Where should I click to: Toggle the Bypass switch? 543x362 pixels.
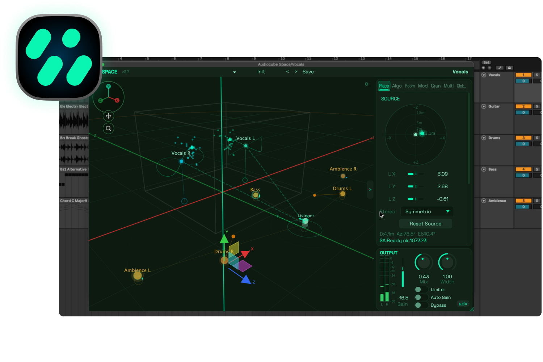tap(421, 305)
